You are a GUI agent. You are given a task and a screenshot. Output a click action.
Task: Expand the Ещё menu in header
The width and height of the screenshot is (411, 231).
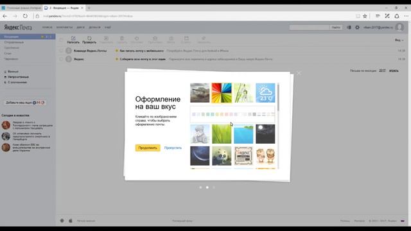pos(107,27)
